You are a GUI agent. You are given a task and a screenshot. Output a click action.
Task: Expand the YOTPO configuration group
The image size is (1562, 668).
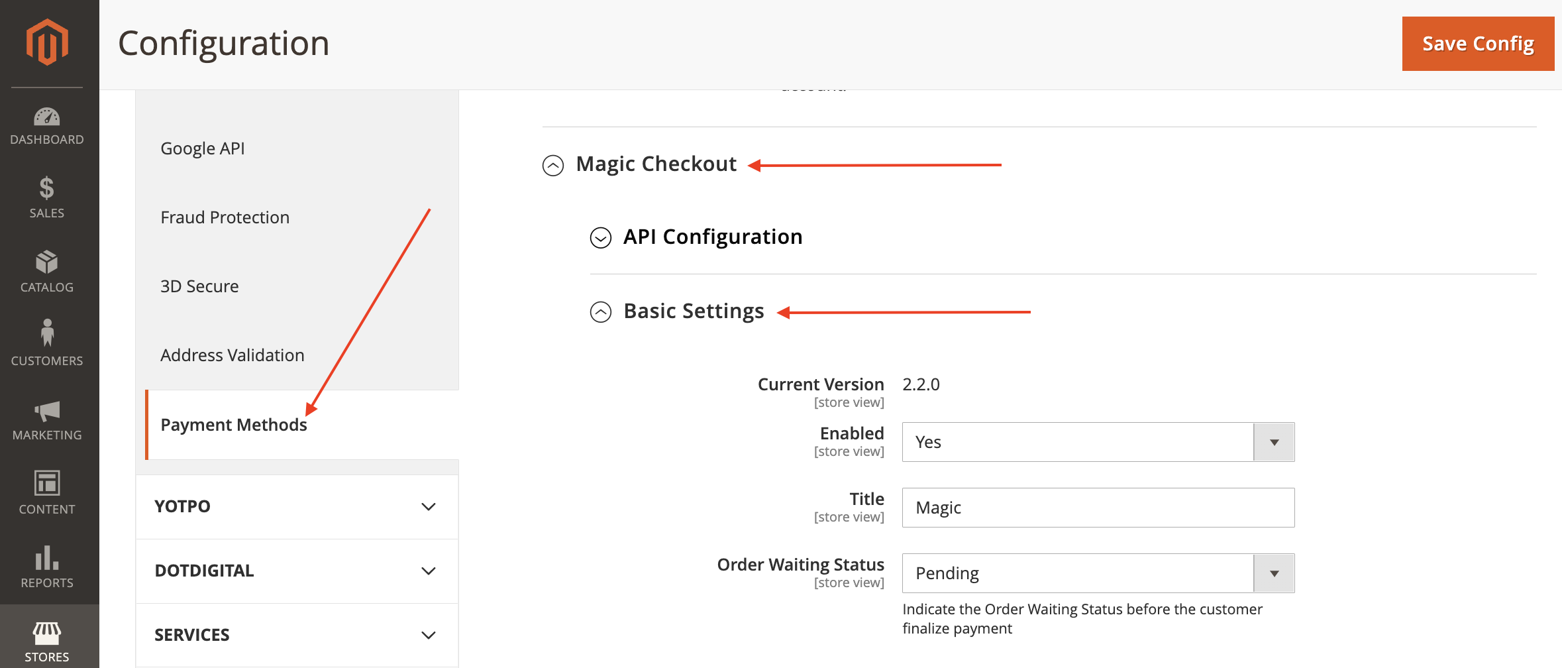click(x=297, y=507)
